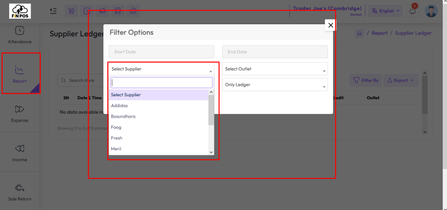
Task: Open the user profile avatar
Action: [x=431, y=11]
